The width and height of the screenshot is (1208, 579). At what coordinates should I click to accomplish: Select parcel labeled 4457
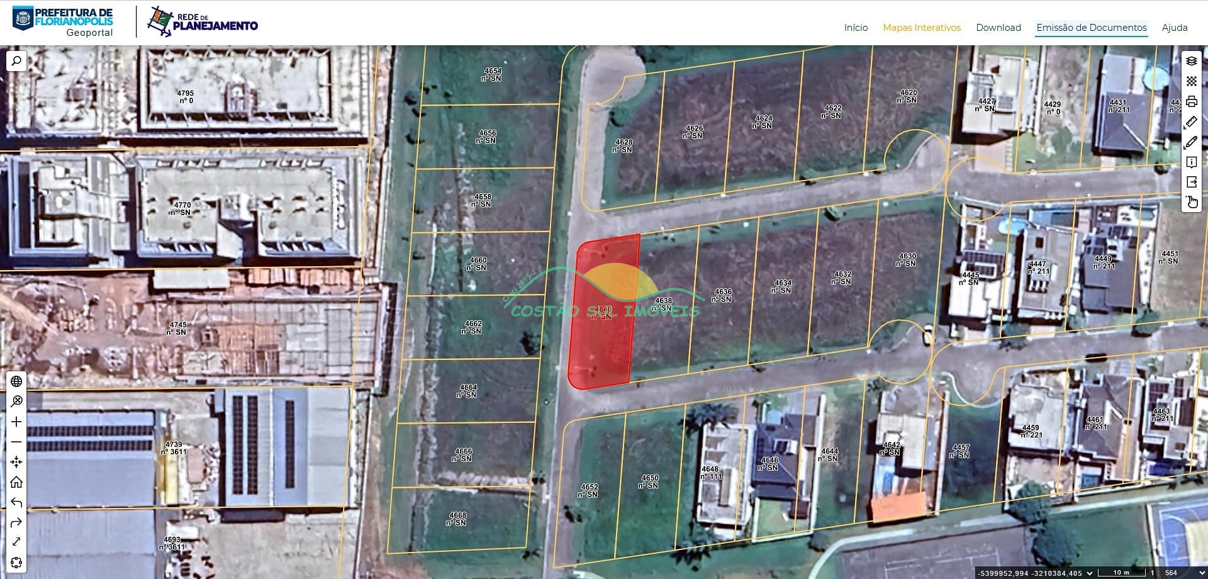(x=960, y=451)
